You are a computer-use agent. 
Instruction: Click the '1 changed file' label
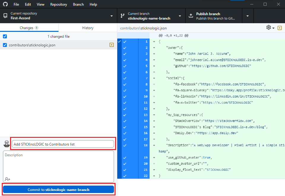58,37
